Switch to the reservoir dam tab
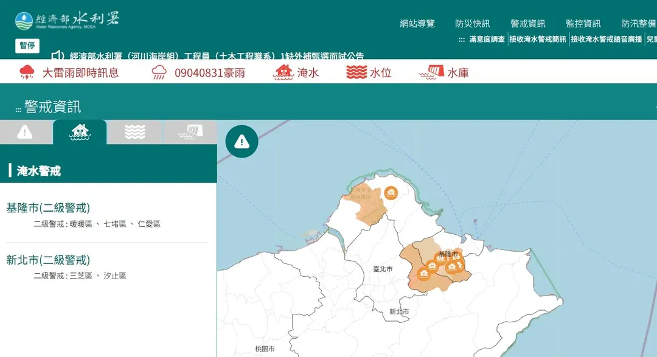The height and width of the screenshot is (357, 657). [190, 132]
